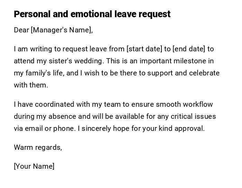Screen dimensions: 242x188
Task: Click the [Manager's Name] placeholder
Action: [x=62, y=30]
